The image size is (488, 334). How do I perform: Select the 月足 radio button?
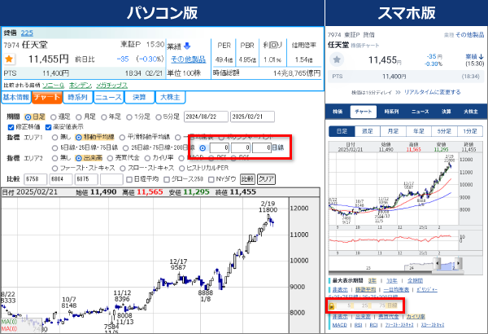(x=79, y=117)
